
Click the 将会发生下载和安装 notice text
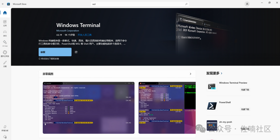click(49, 59)
